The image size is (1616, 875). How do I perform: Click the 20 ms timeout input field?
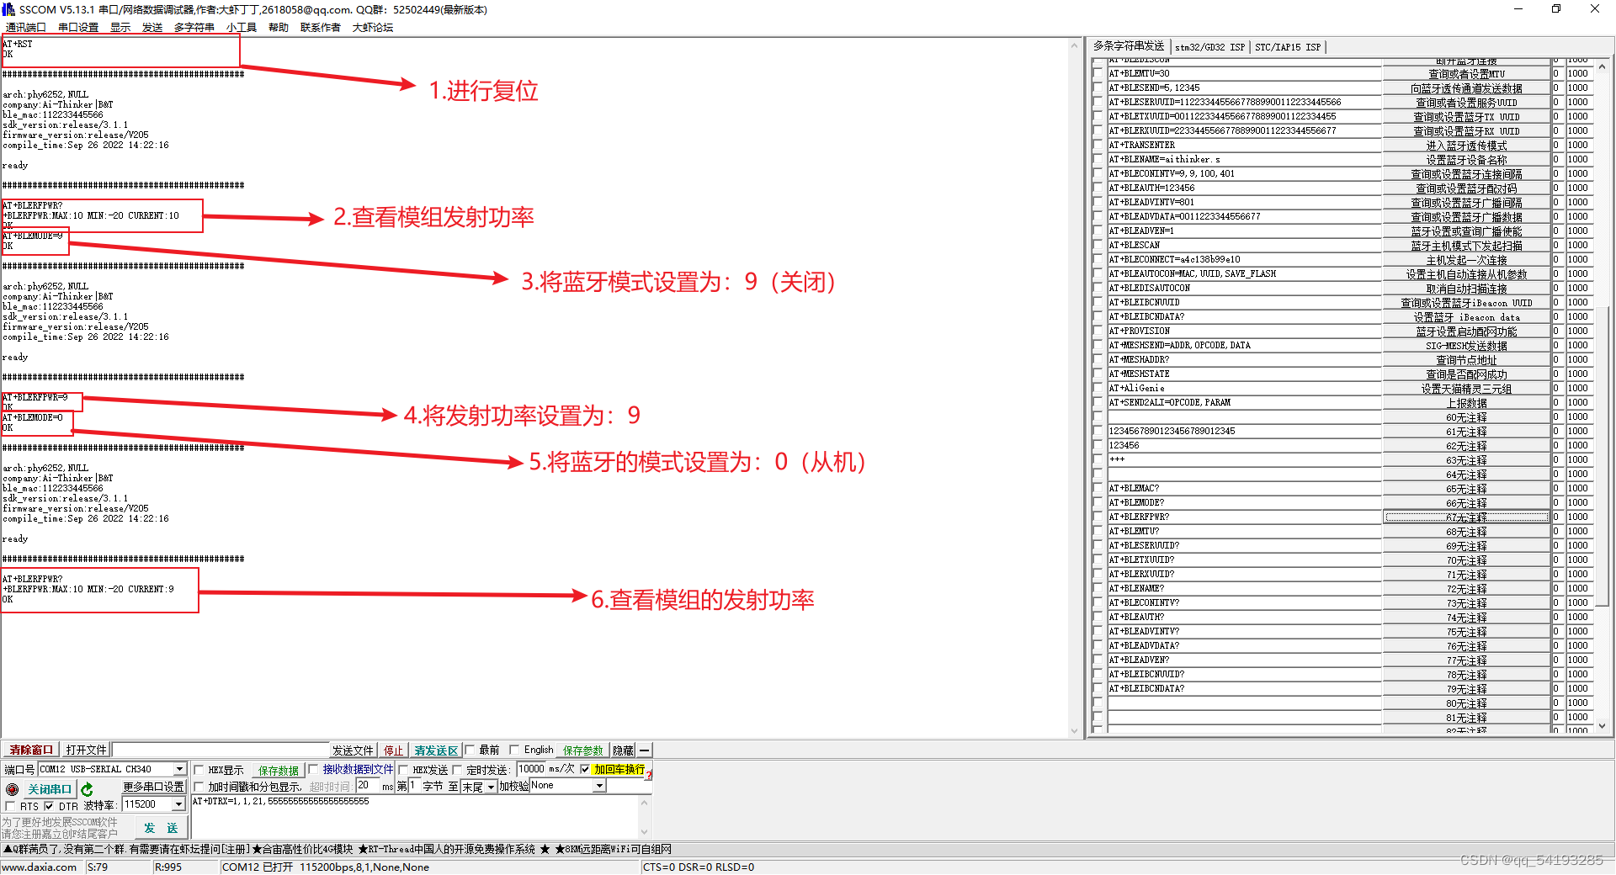(x=368, y=786)
